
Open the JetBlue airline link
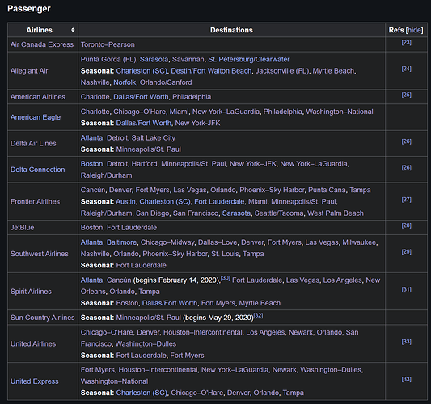pos(23,228)
